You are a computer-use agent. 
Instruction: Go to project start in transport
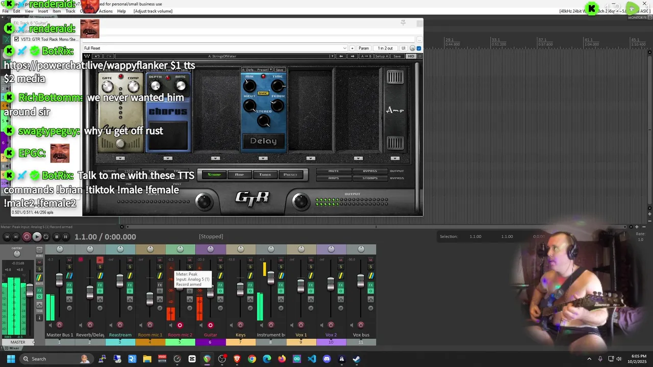click(7, 237)
